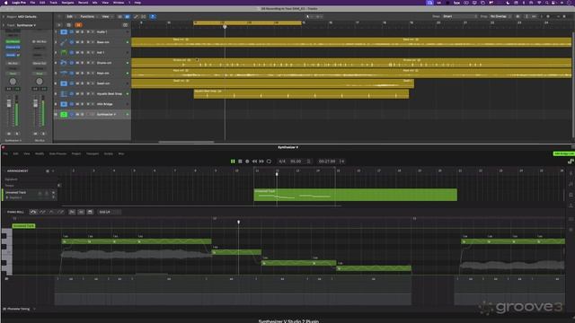Open Synthesizer V Scripts menu
Image resolution: width=575 pixels, height=323 pixels.
109,153
